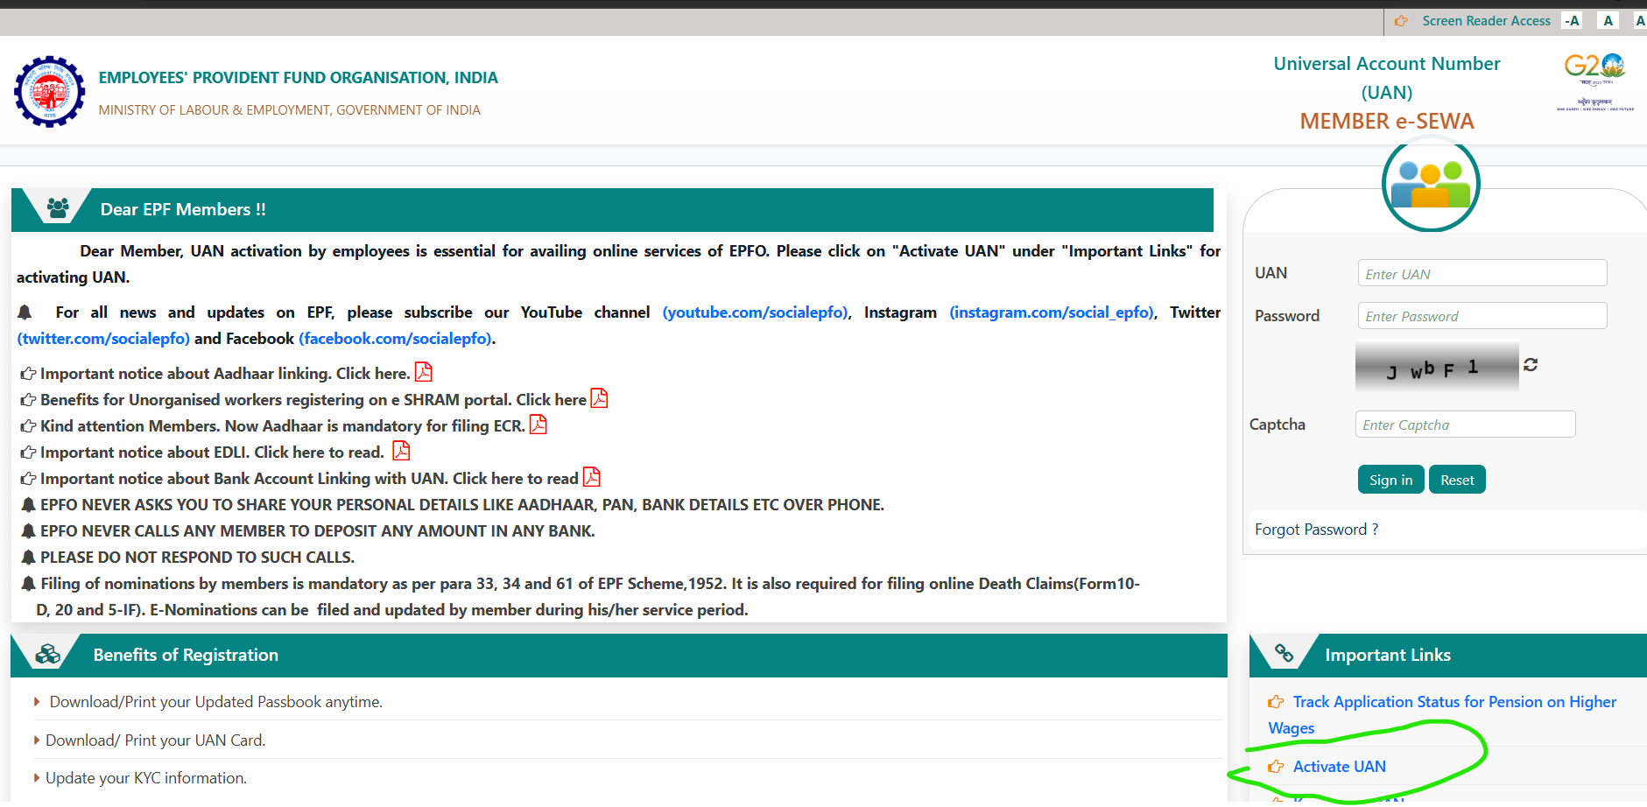This screenshot has height=807, width=1647.
Task: Click the Reset button
Action: point(1457,480)
